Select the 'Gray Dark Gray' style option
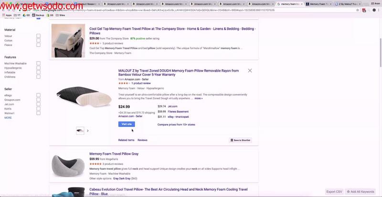382x197 pixels. [x=122, y=178]
